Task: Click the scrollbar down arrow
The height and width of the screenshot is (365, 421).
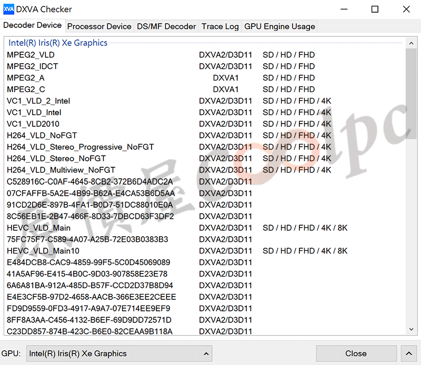Action: pyautogui.click(x=412, y=329)
